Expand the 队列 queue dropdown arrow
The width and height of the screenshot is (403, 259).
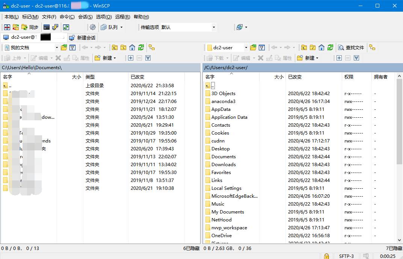click(122, 27)
